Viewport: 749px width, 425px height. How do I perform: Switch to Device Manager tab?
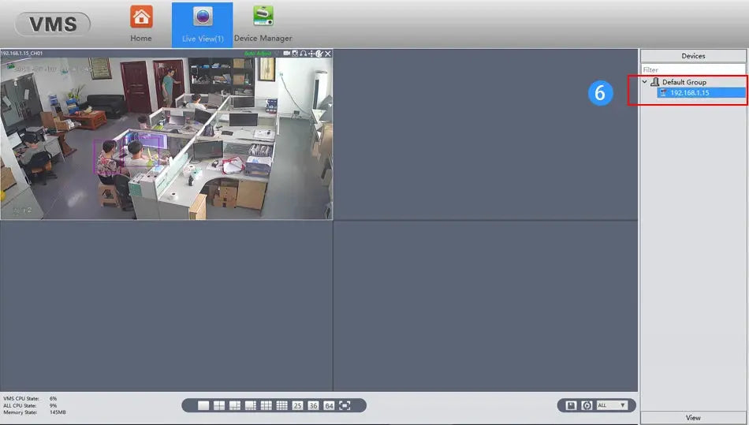point(263,24)
